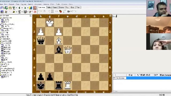Click the brown help book question mark icon
The width and height of the screenshot is (171, 96).
coord(35,8)
